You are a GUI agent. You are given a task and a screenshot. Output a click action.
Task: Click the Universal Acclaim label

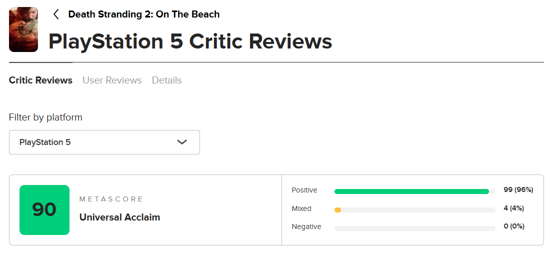click(x=120, y=217)
